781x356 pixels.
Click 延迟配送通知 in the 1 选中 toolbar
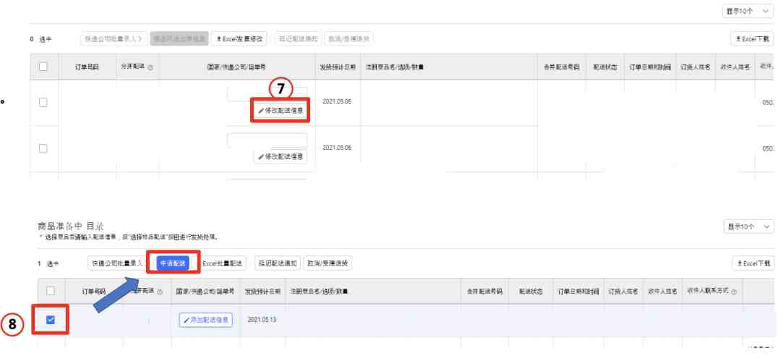pyautogui.click(x=278, y=263)
